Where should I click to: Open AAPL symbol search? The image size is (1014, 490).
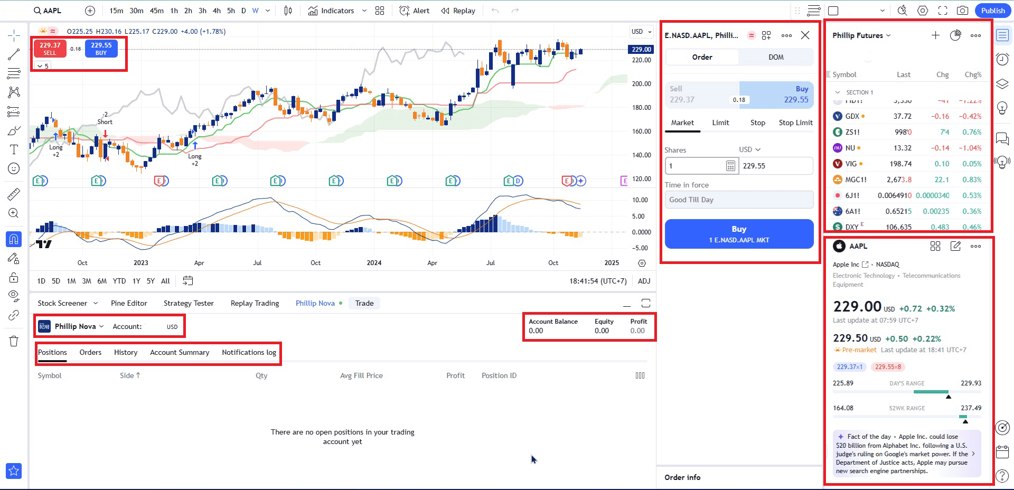click(x=48, y=11)
